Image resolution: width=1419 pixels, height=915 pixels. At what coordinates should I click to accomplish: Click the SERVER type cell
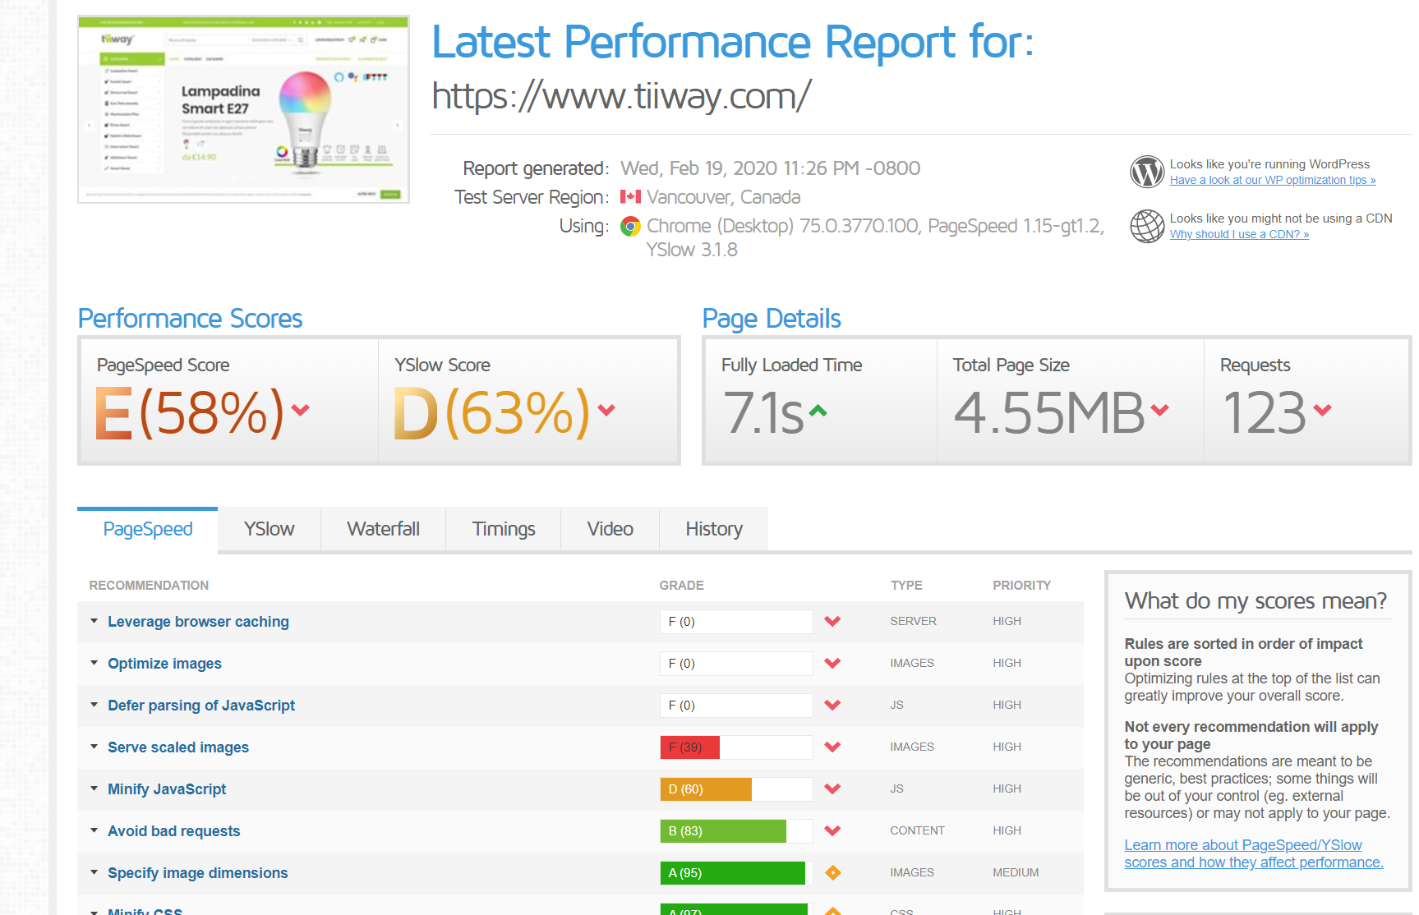(x=913, y=621)
